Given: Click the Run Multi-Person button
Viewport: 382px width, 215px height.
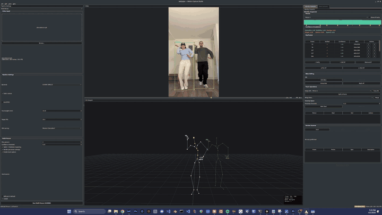Looking at the screenshot, I should click(42, 203).
